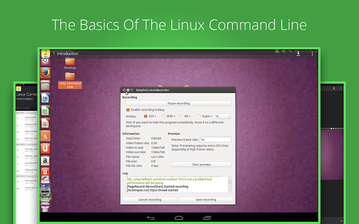This screenshot has width=359, height=224.
Task: Disable the Enable recording hotkey checkbox
Action: pyautogui.click(x=128, y=110)
